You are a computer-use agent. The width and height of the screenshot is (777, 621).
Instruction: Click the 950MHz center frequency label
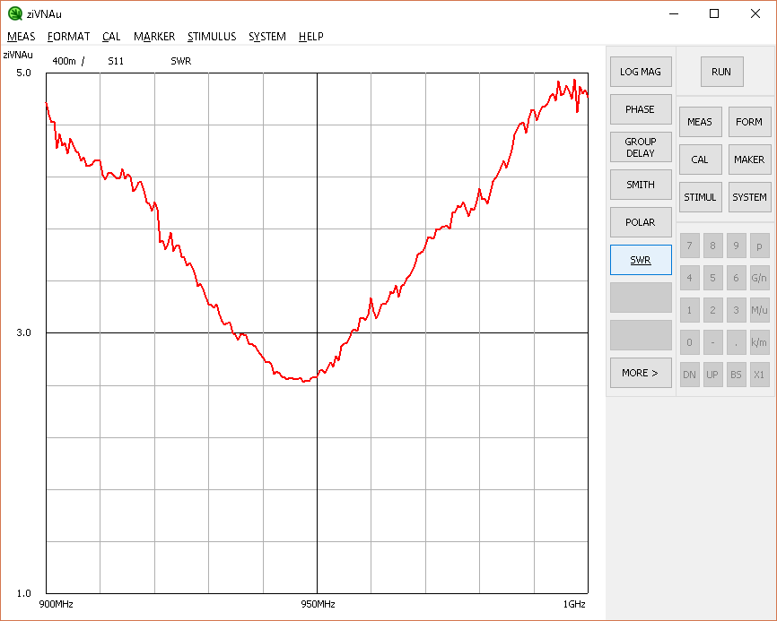click(319, 604)
